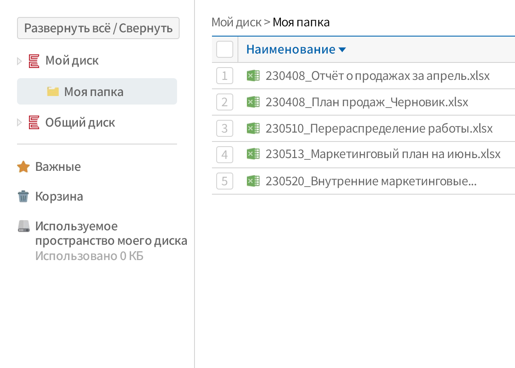The width and height of the screenshot is (515, 368).
Task: Click the Excel icon of Внутренние маркетинговые file
Action: pos(253,181)
